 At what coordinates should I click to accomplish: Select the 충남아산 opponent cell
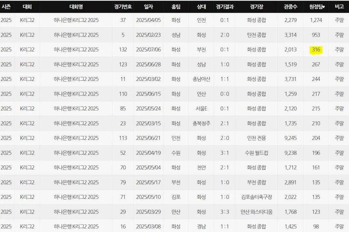[201, 79]
